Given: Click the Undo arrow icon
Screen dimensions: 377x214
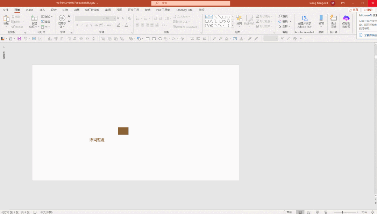Looking at the screenshot, I should (26, 39).
